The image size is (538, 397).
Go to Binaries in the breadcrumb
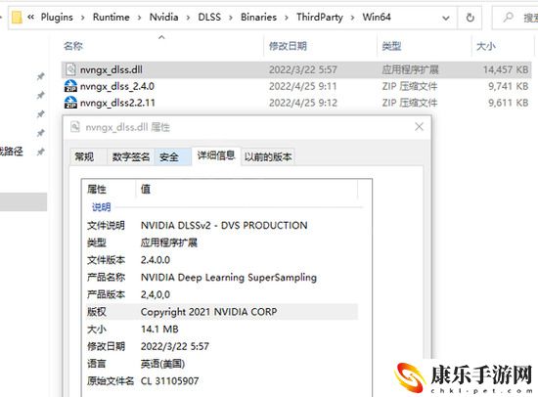tap(258, 18)
